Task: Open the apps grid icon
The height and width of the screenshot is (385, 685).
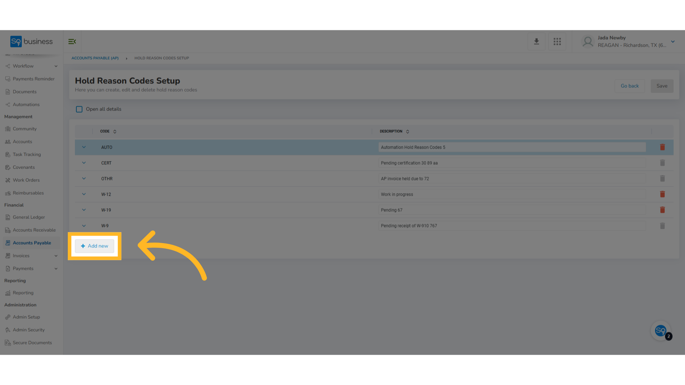Action: [x=557, y=42]
